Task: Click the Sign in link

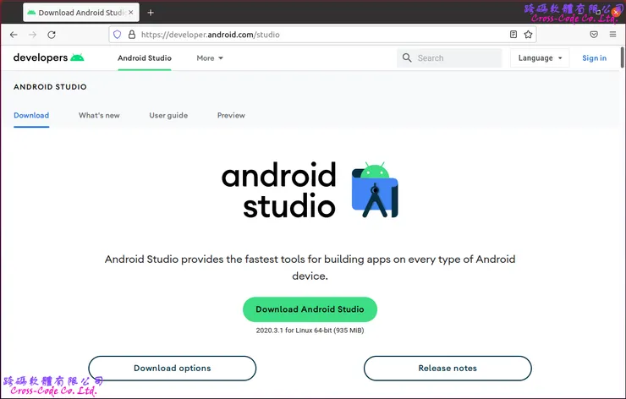Action: [x=594, y=57]
